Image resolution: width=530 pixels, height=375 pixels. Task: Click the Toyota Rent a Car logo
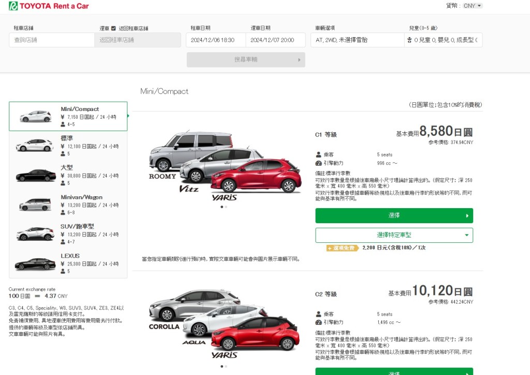pos(49,6)
